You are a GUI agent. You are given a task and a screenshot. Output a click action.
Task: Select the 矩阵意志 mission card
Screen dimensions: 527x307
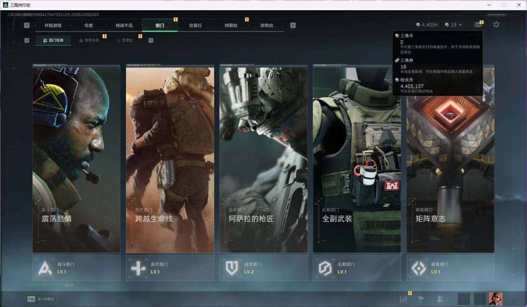click(450, 159)
